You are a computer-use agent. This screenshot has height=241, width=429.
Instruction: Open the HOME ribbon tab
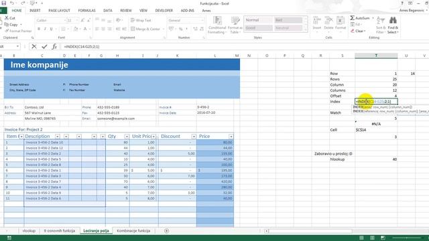click(17, 11)
